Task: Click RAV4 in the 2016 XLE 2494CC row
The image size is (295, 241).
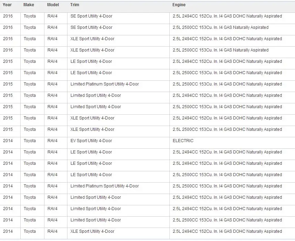Action: pyautogui.click(x=52, y=39)
